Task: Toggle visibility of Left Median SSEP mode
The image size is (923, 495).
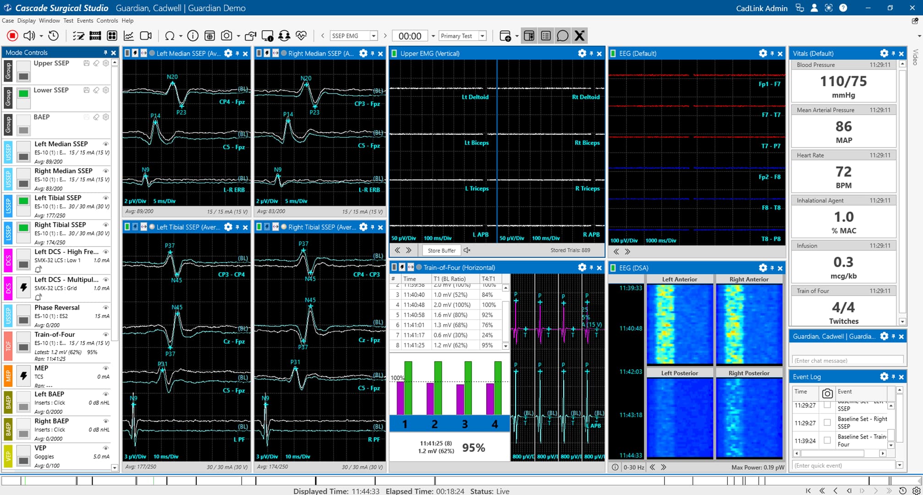Action: point(106,143)
